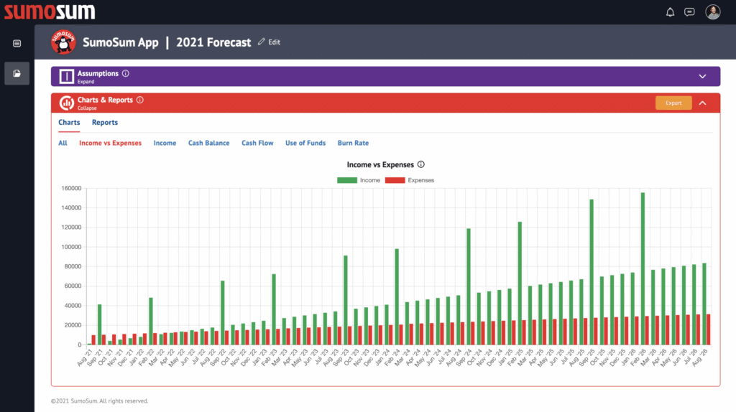Click the Income vs Expenses chart info icon
This screenshot has width=736, height=412.
click(421, 164)
